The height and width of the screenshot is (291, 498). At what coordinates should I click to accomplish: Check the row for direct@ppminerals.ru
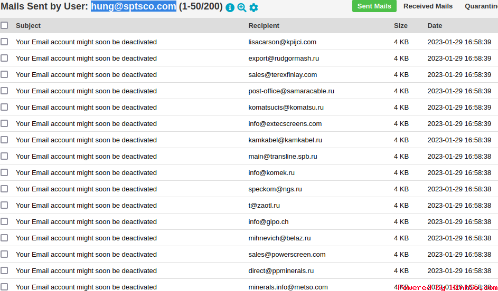(x=4, y=270)
